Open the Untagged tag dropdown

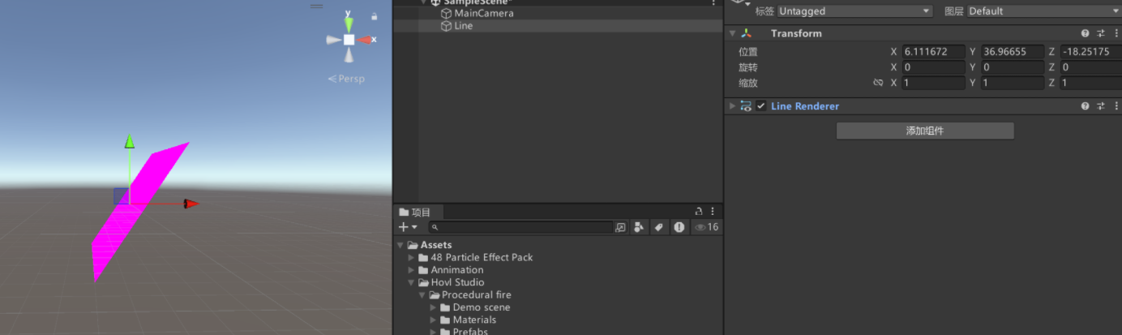tap(854, 11)
